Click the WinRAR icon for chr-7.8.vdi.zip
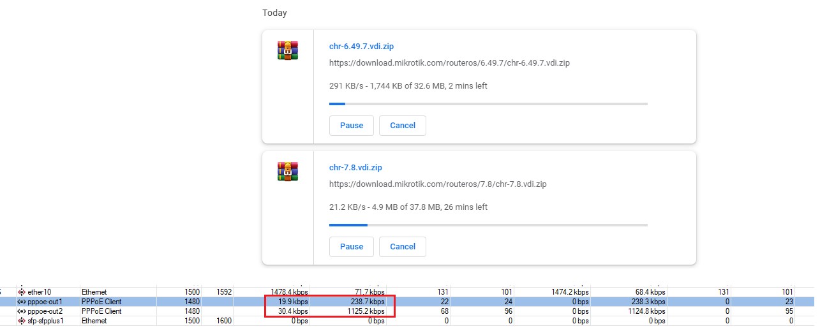 pos(288,172)
